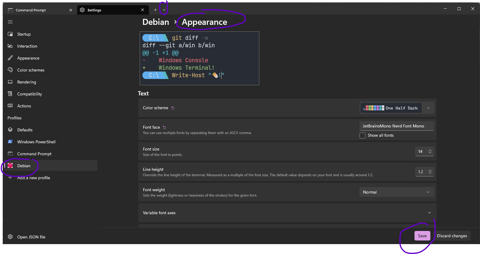Click the Startup icon in sidebar

tap(10, 34)
